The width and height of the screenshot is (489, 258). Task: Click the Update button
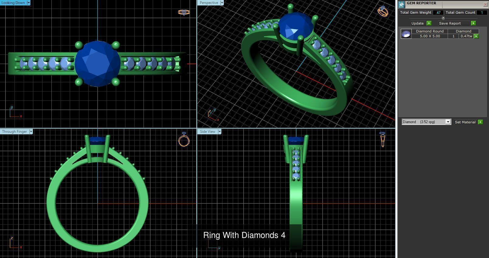coord(418,23)
